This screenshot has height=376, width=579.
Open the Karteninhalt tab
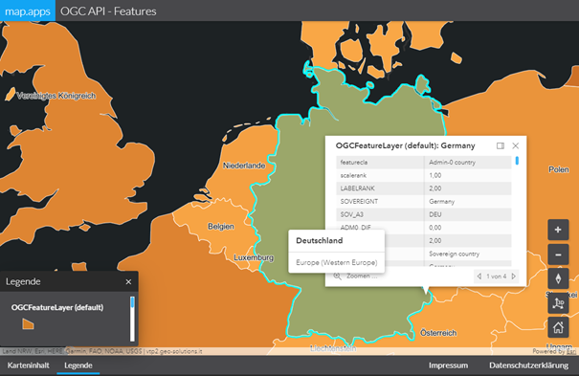coord(28,365)
